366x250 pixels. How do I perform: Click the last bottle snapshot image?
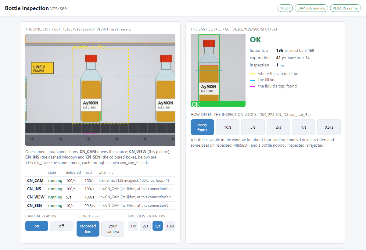pyautogui.click(x=218, y=70)
